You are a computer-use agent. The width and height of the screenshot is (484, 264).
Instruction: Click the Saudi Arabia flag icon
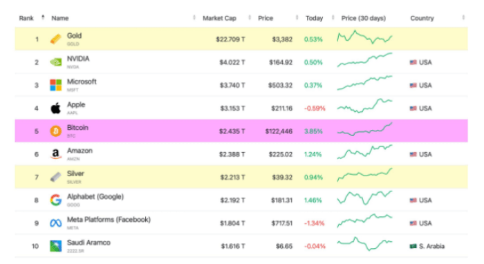[413, 246]
